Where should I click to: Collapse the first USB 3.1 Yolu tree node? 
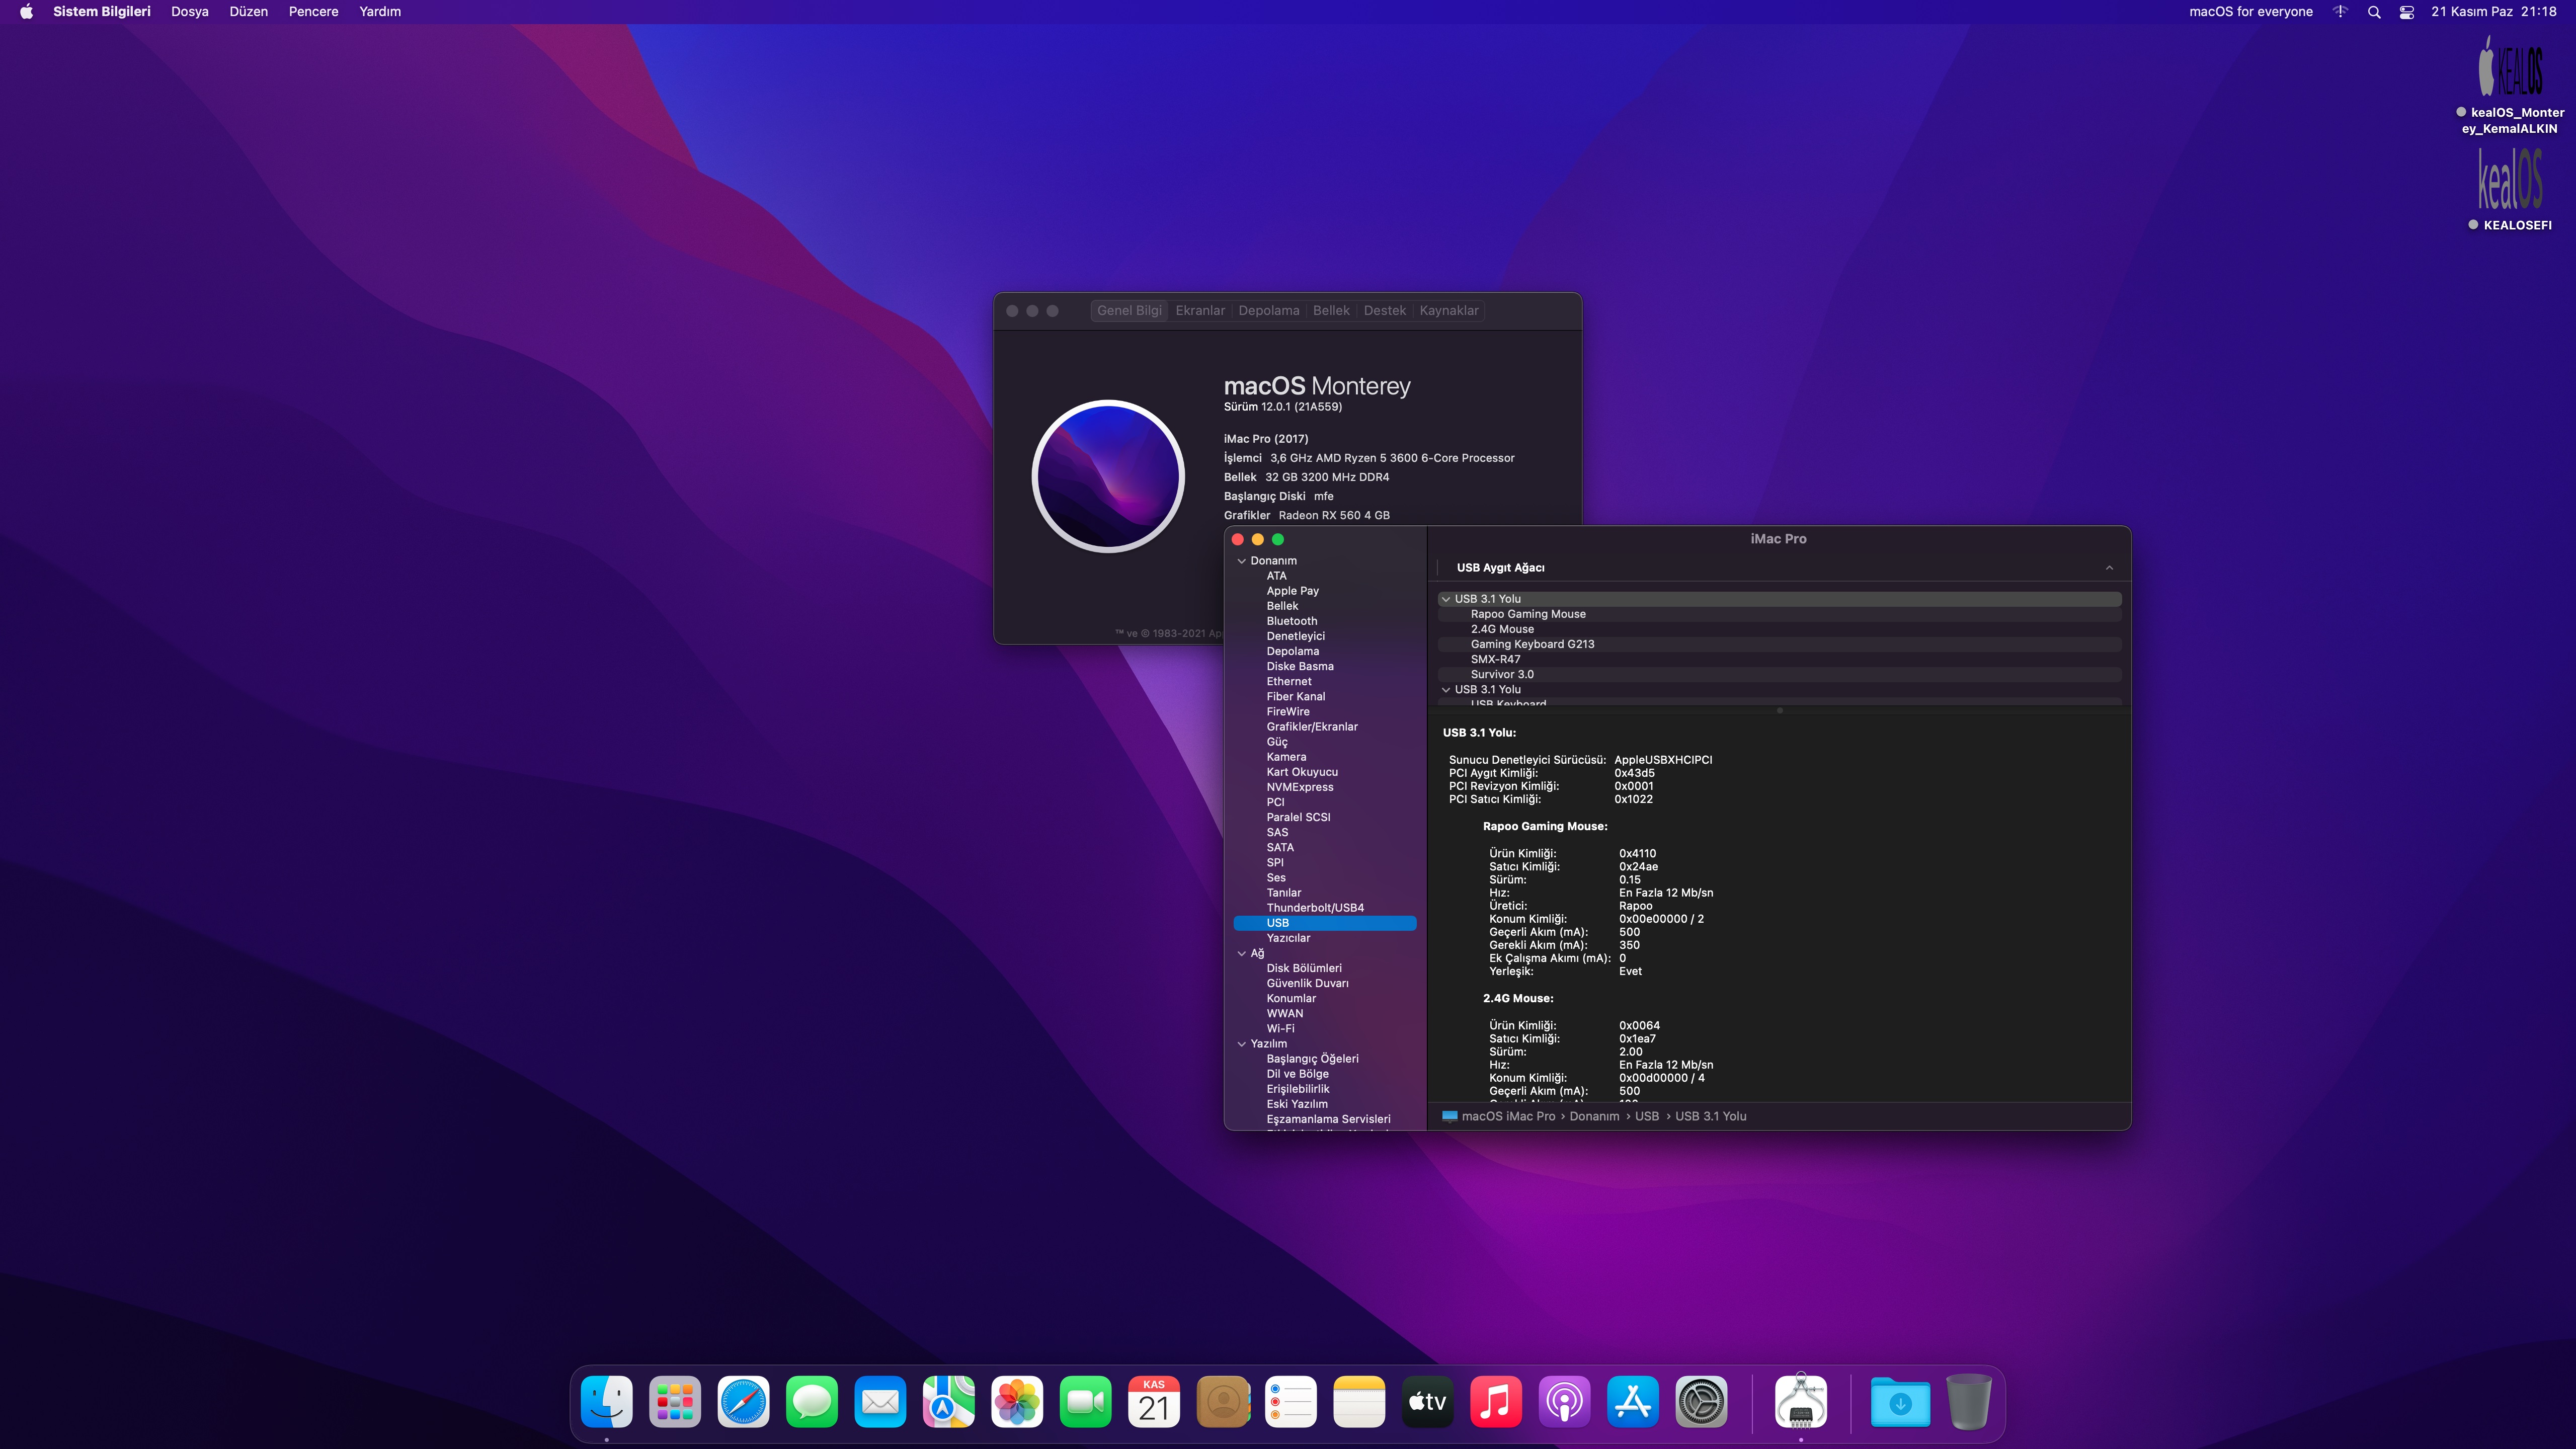tap(1446, 599)
